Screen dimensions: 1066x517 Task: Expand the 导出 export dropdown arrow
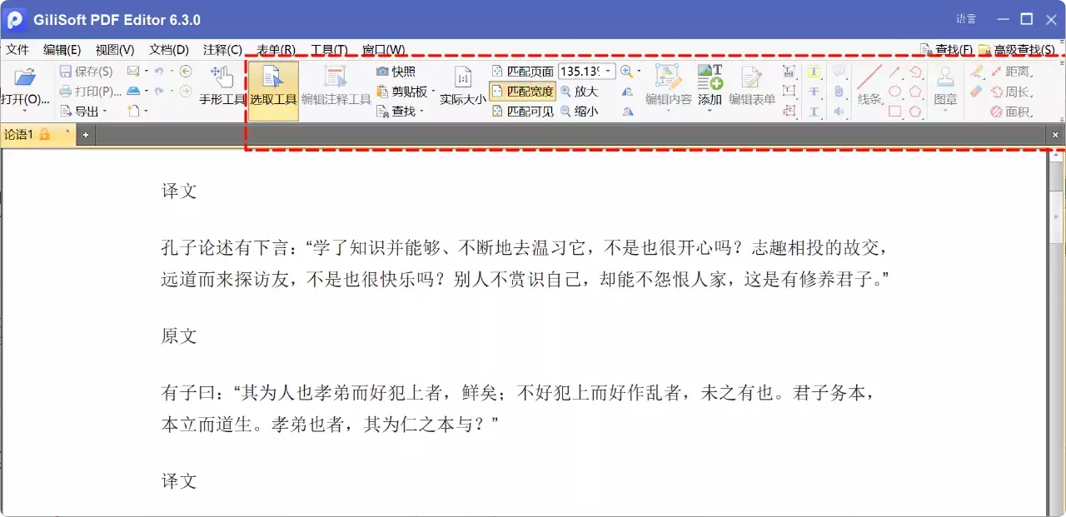click(104, 111)
